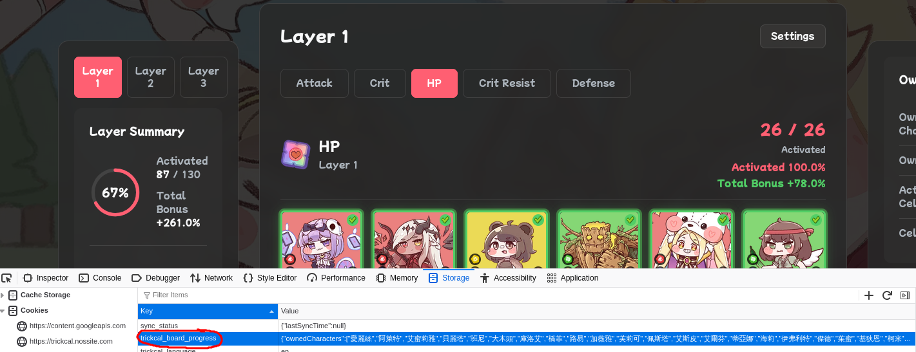Toggle checkmark on red-headband character card
Image resolution: width=916 pixels, height=352 pixels.
click(x=816, y=220)
